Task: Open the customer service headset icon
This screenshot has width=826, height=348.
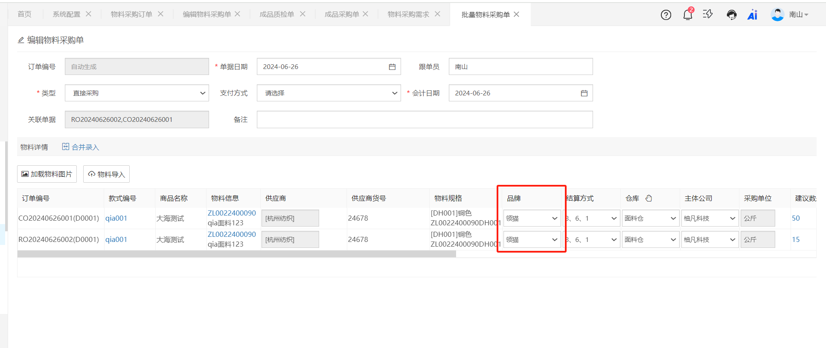Action: pyautogui.click(x=731, y=15)
